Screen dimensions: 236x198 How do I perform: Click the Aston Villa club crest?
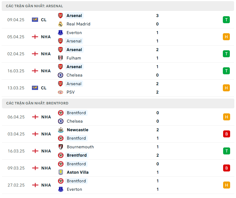pyautogui.click(x=61, y=172)
